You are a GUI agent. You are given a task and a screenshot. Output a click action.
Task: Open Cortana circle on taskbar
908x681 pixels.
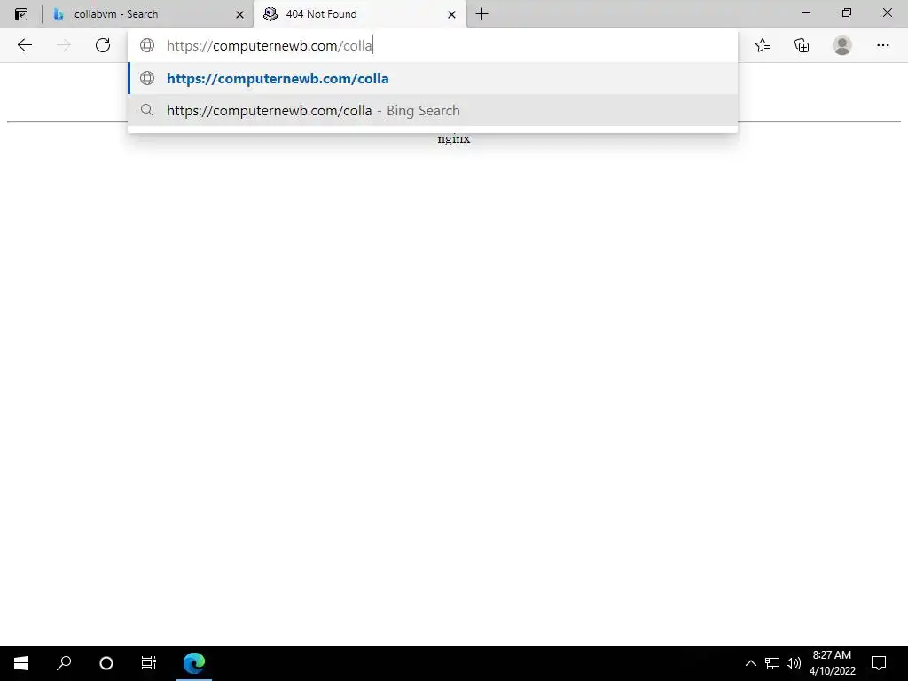pyautogui.click(x=106, y=663)
